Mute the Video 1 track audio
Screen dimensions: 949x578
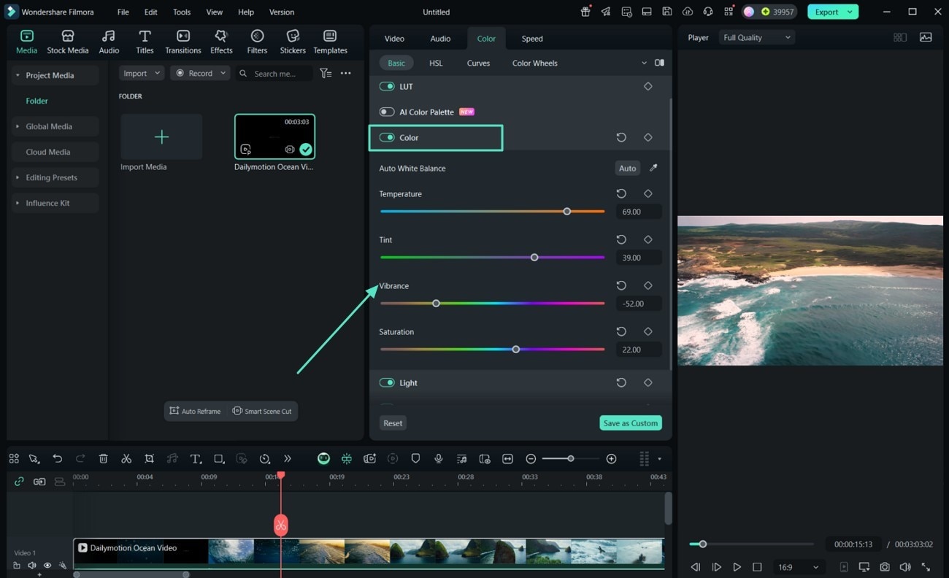(x=32, y=566)
